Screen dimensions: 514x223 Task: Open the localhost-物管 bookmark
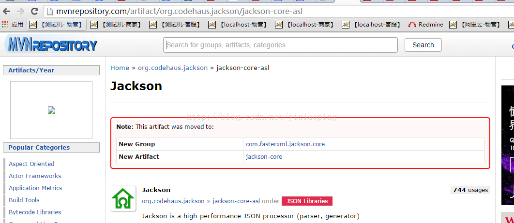pos(238,25)
